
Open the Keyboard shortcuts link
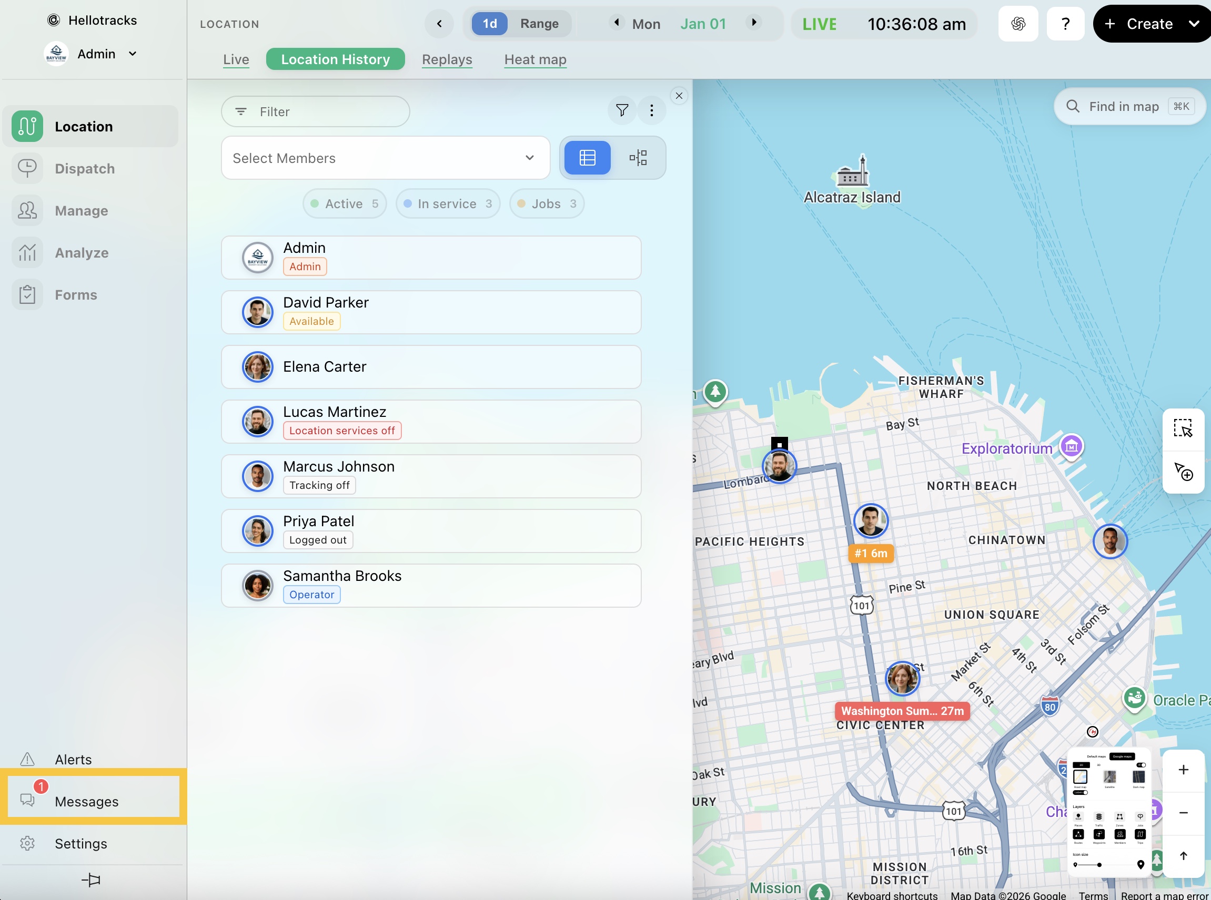(892, 895)
